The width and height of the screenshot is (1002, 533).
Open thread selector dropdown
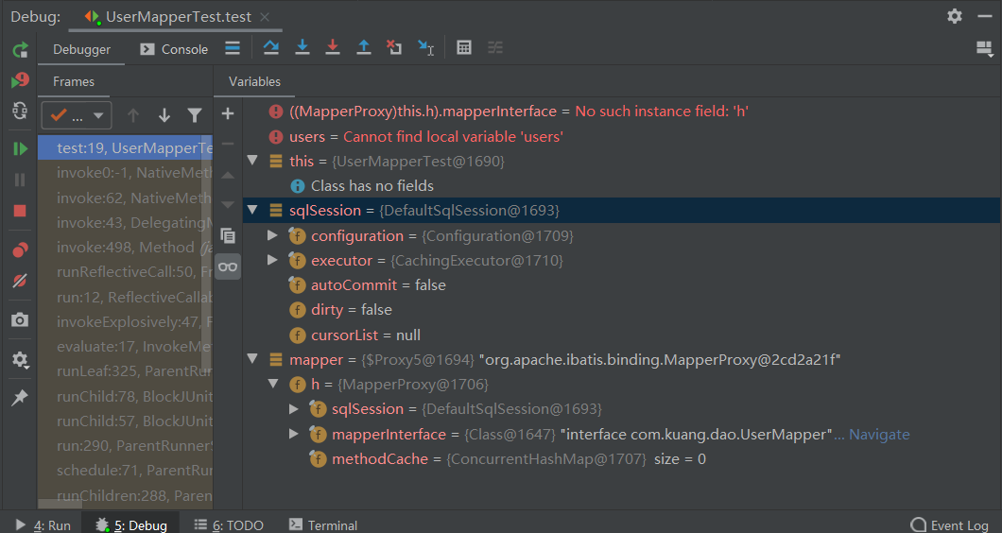tap(77, 115)
